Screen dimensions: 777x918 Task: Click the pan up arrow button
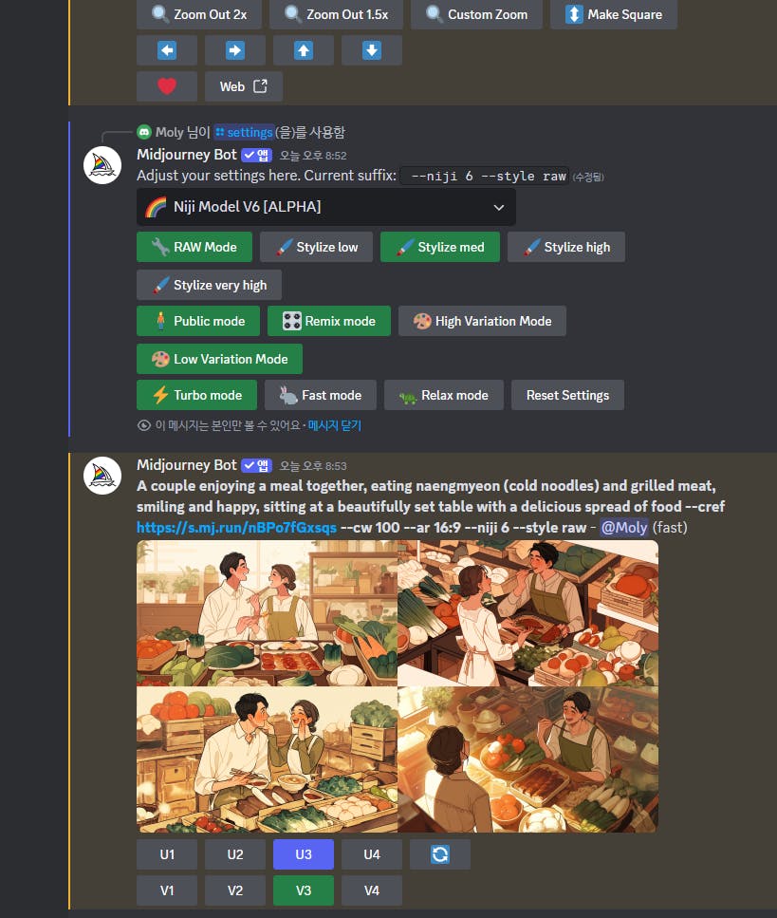point(303,50)
